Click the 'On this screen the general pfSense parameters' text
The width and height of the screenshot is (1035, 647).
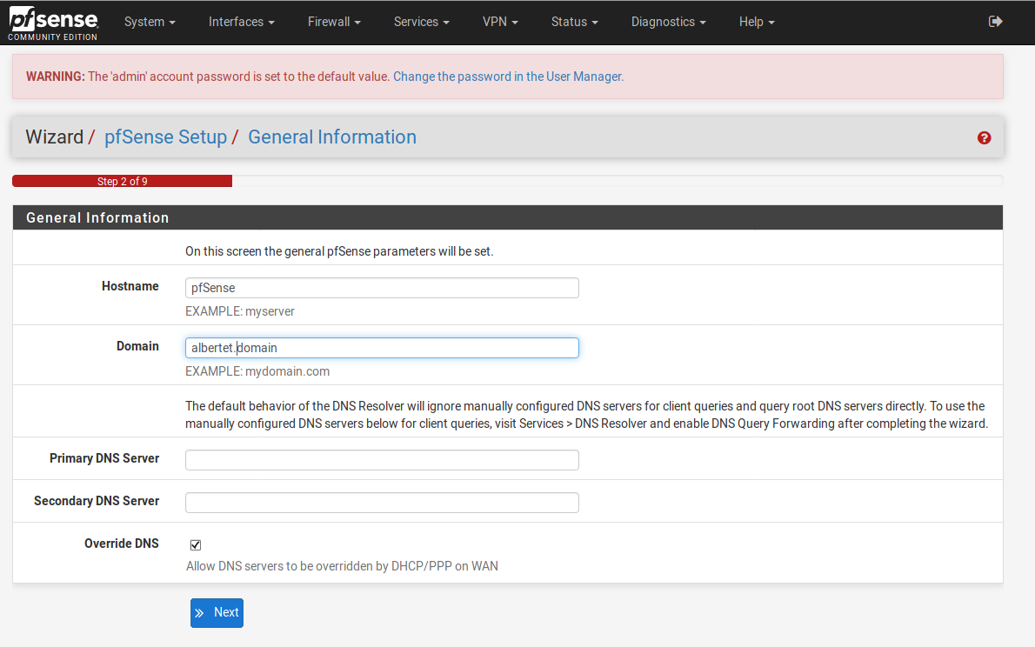pos(339,251)
